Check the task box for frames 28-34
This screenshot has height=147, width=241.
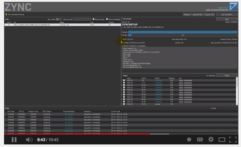click(124, 90)
